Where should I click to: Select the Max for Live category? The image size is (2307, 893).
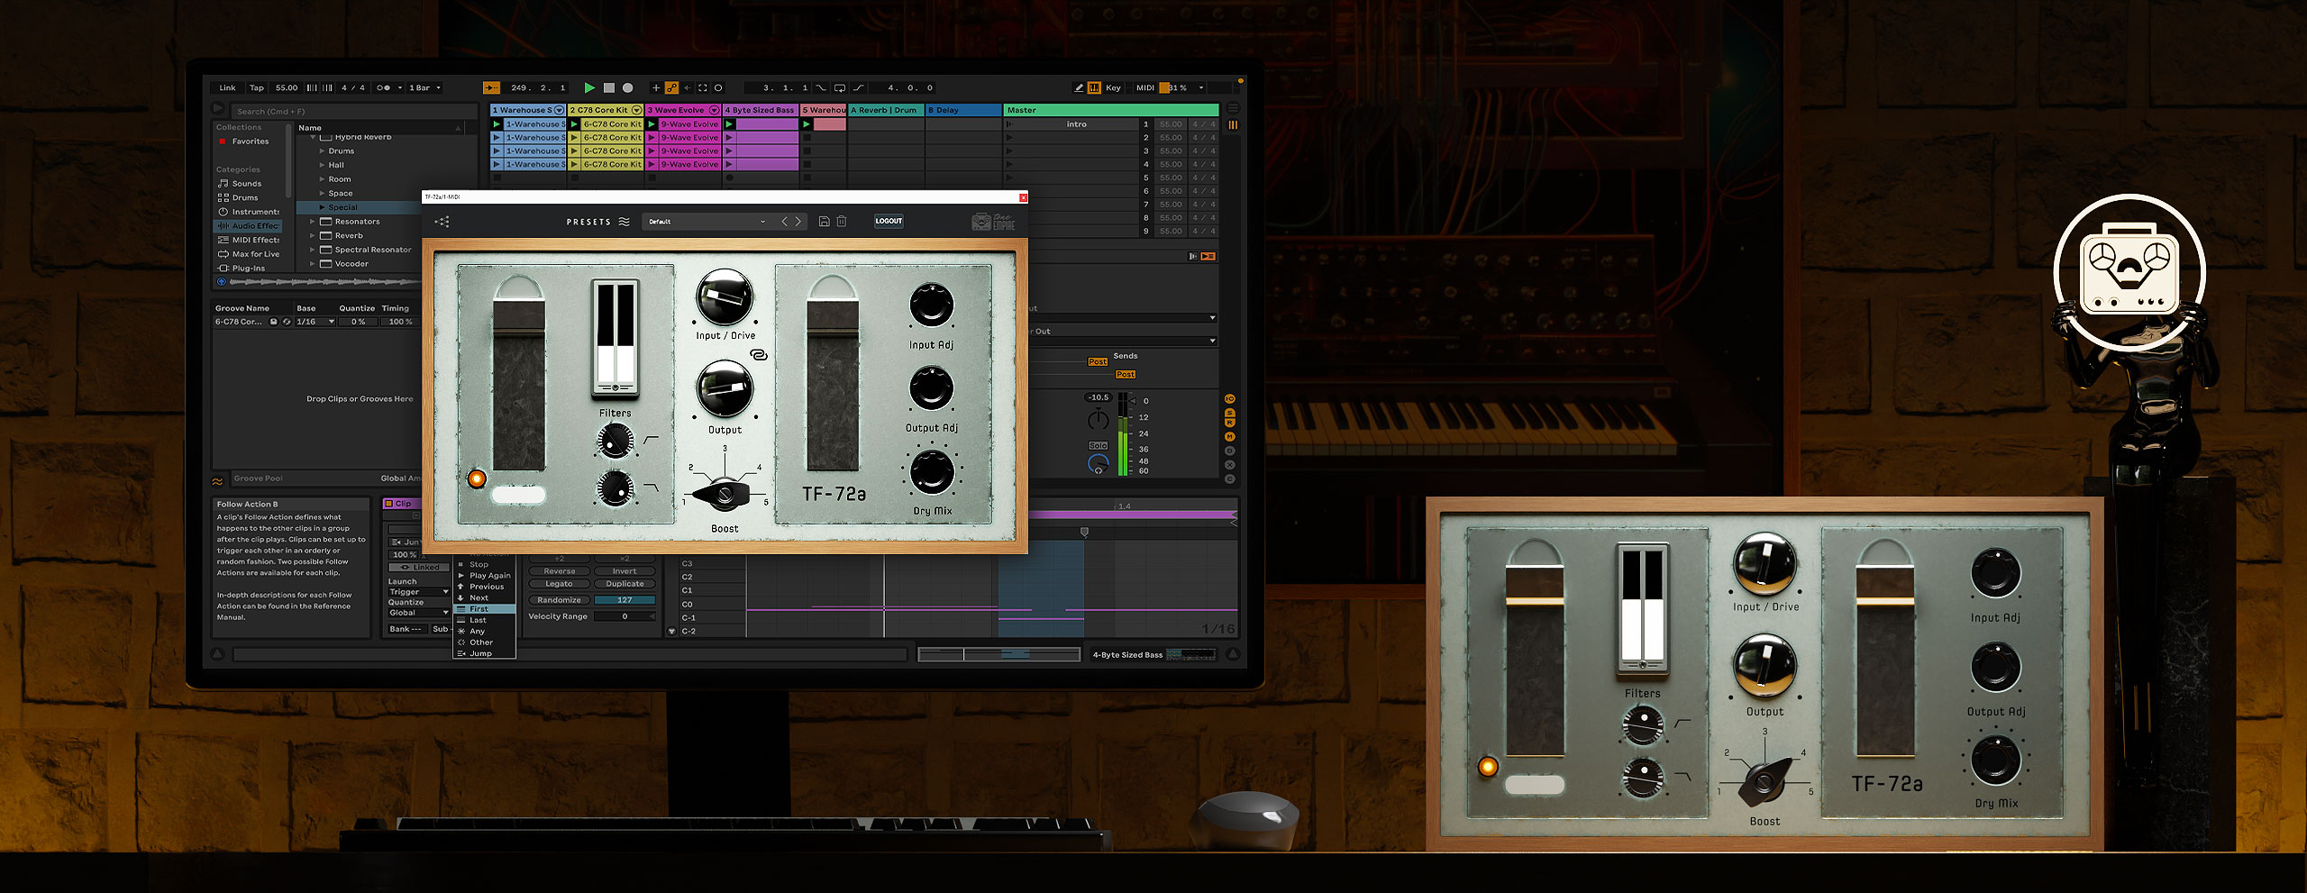coord(249,254)
